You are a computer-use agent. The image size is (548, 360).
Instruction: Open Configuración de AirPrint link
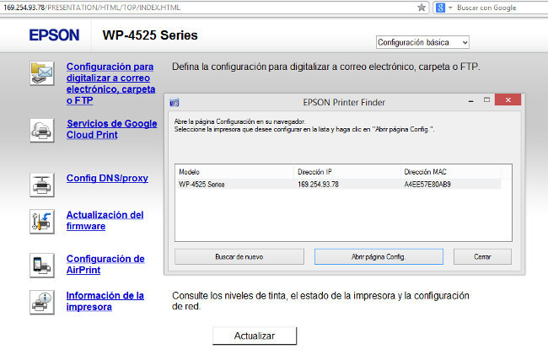(x=105, y=264)
